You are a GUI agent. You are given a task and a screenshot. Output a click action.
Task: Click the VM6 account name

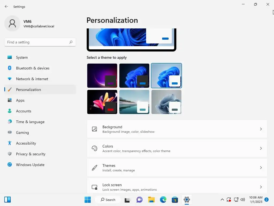point(28,21)
